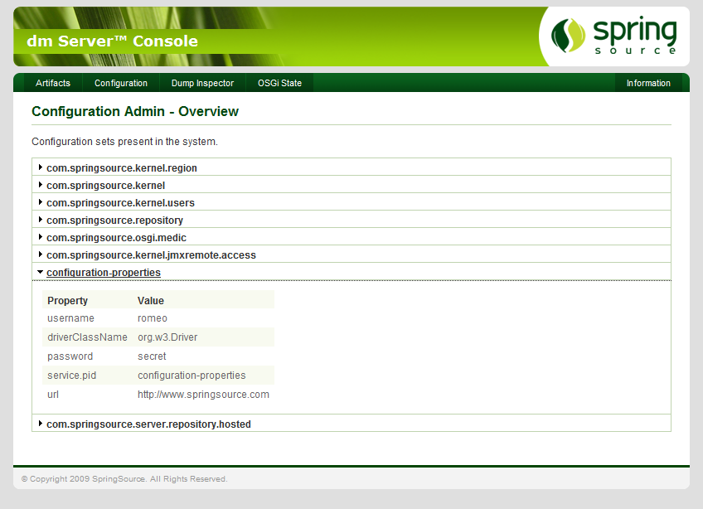Click com.springsource.kernel.jmxremote.access label
703x509 pixels.
coord(151,255)
